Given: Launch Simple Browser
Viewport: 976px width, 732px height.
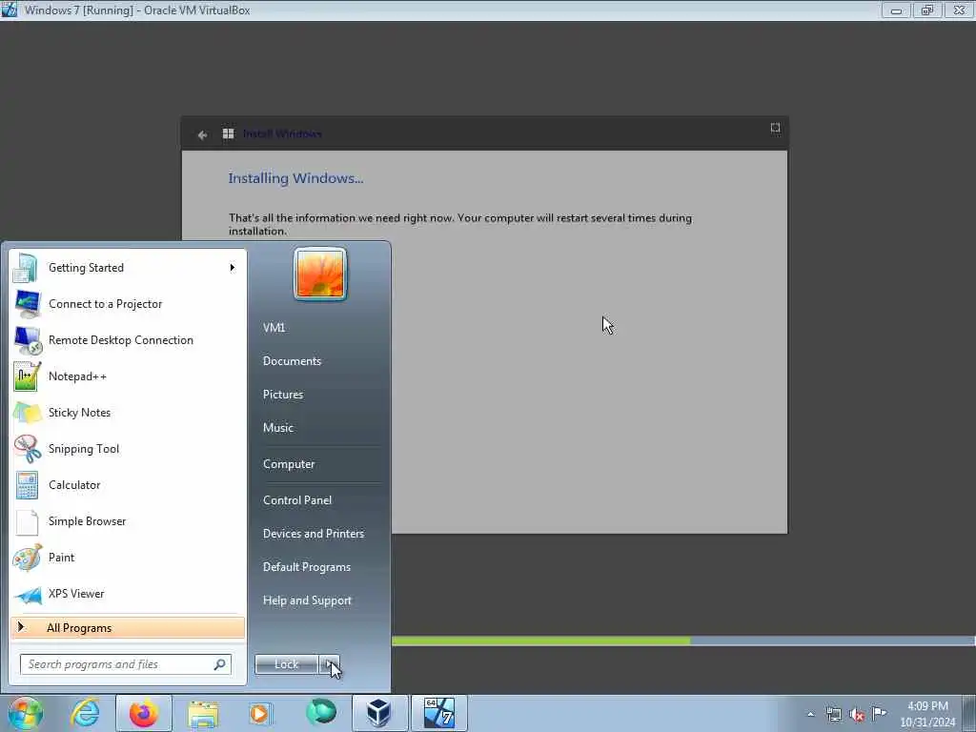Looking at the screenshot, I should click(128, 521).
